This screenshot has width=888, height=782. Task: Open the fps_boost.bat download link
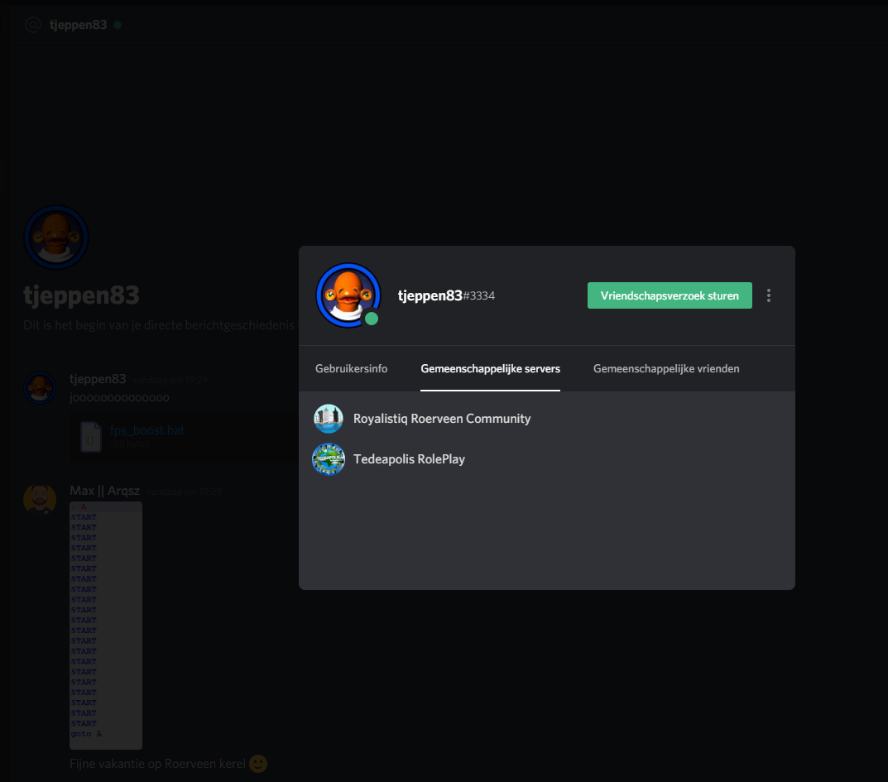tap(146, 430)
